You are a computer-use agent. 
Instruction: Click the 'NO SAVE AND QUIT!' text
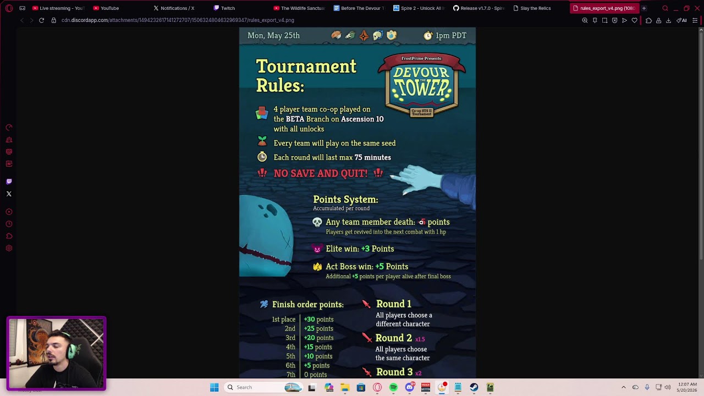(321, 173)
